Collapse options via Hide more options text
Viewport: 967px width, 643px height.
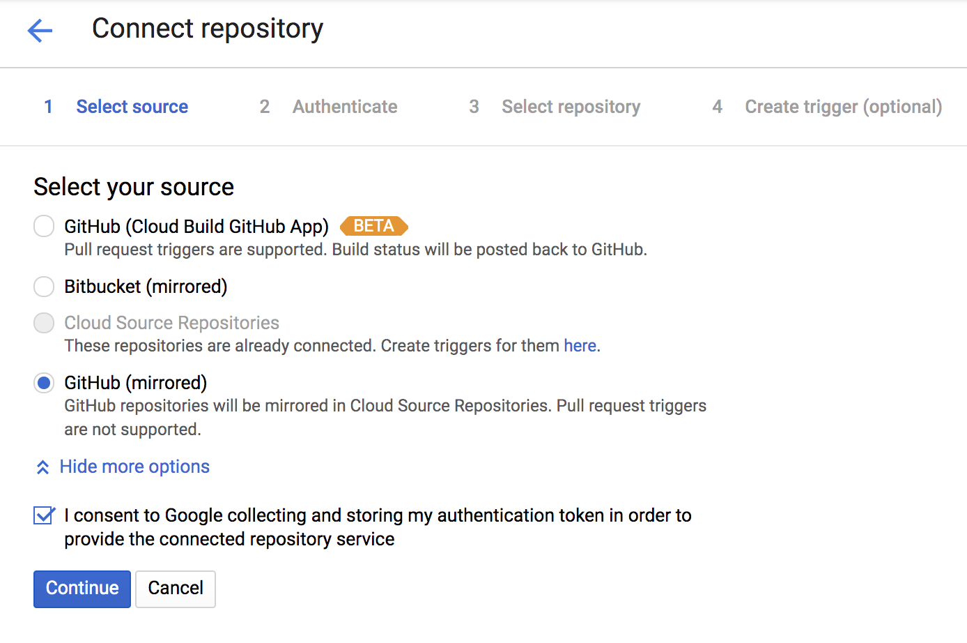134,467
